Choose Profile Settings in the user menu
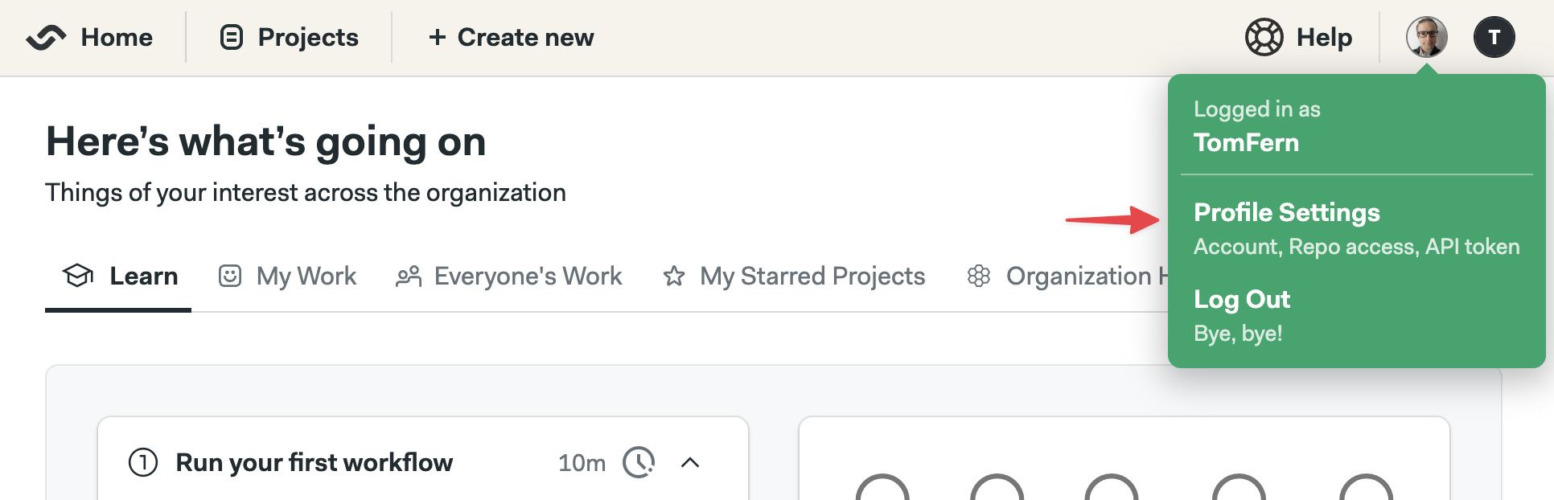Viewport: 1554px width, 500px height. pyautogui.click(x=1287, y=213)
